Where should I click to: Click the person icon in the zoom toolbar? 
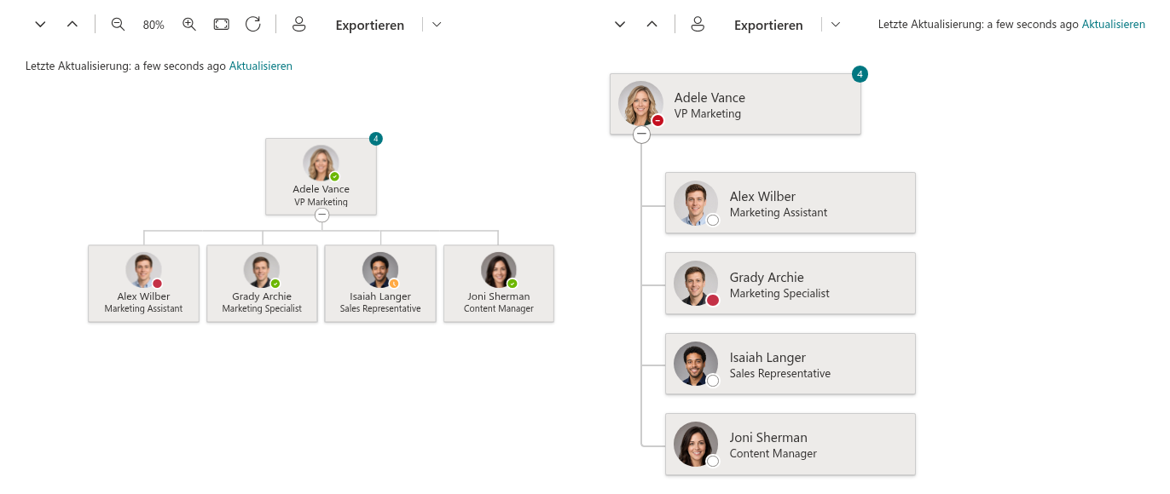[298, 25]
